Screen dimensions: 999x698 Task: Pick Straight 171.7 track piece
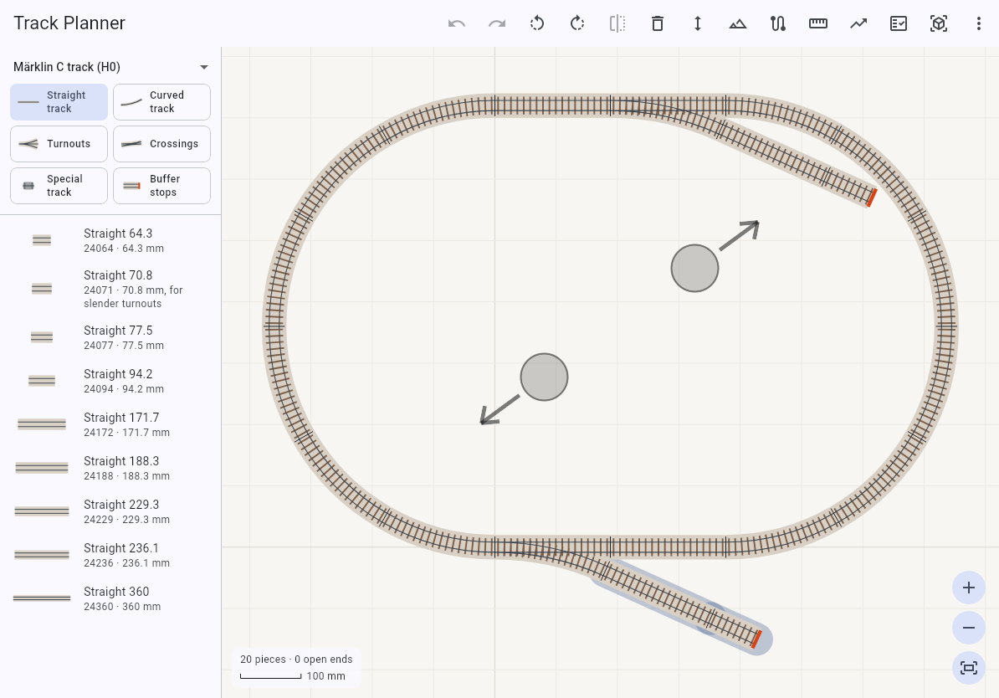pyautogui.click(x=110, y=424)
